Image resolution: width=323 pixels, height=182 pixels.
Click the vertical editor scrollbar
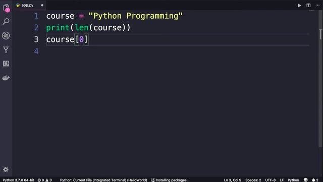pos(320,78)
